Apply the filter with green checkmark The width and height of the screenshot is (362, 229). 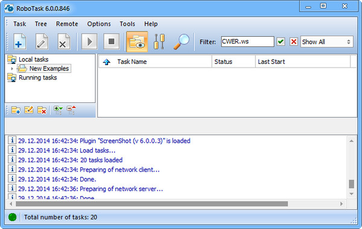pyautogui.click(x=281, y=42)
